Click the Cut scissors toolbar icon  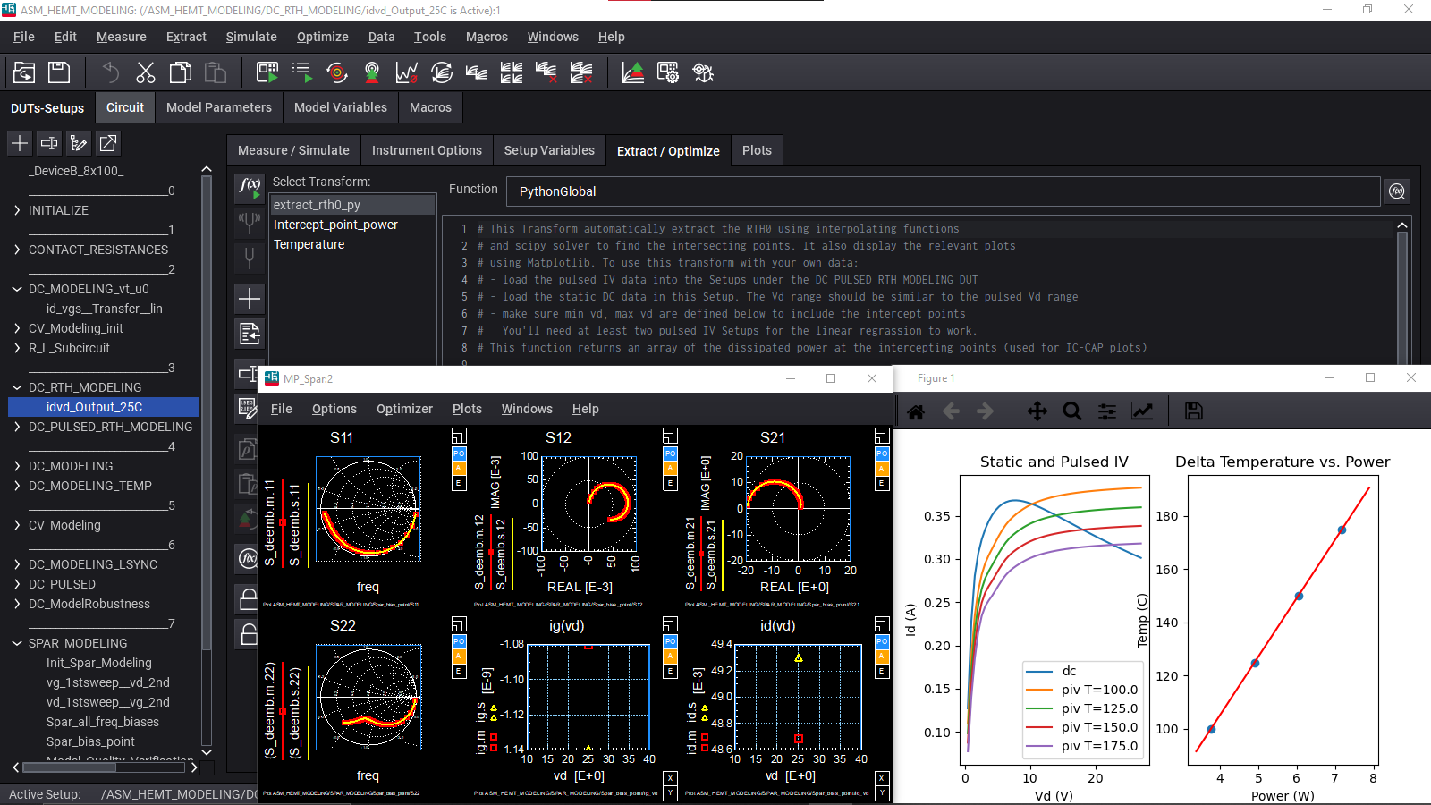pyautogui.click(x=145, y=72)
